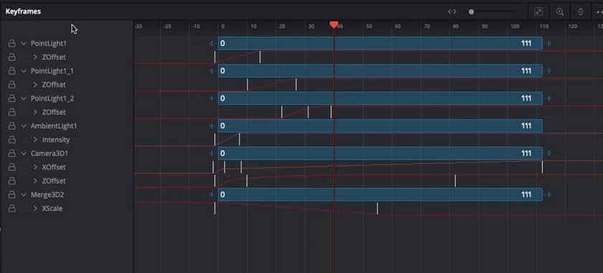This screenshot has height=273, width=603.
Task: Click the PointLight1_1 segment bar in timeline
Action: click(380, 71)
